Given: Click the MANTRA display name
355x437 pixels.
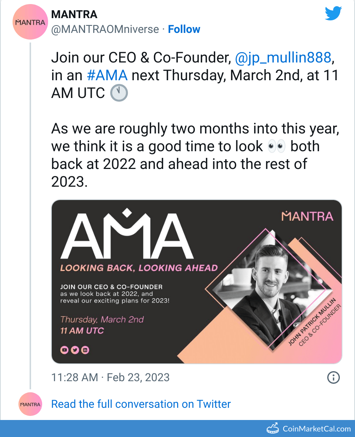Looking at the screenshot, I should click(74, 14).
